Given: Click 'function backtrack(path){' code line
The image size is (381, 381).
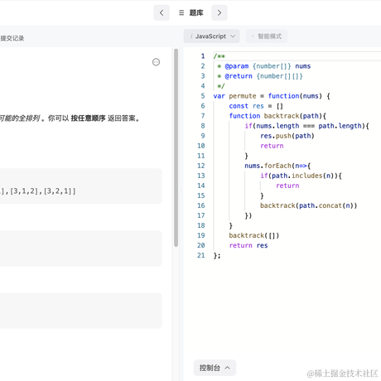Looking at the screenshot, I should [x=277, y=116].
